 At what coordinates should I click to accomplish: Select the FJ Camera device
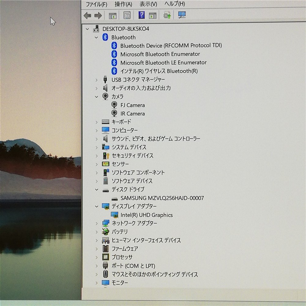click(x=132, y=105)
